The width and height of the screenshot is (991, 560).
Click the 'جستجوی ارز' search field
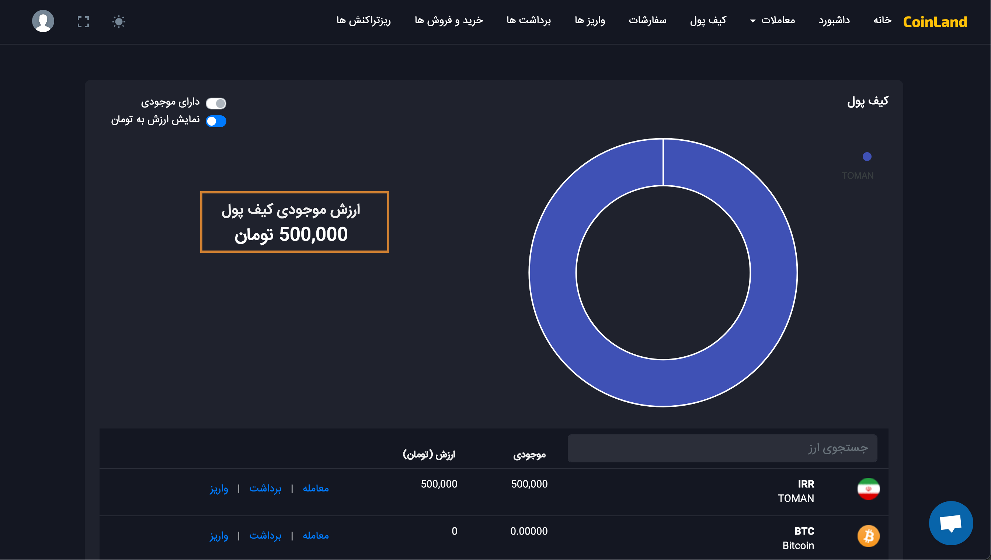click(722, 448)
